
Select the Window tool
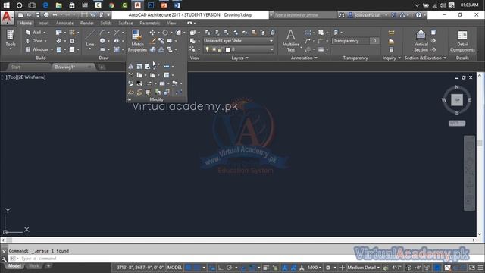coord(37,49)
